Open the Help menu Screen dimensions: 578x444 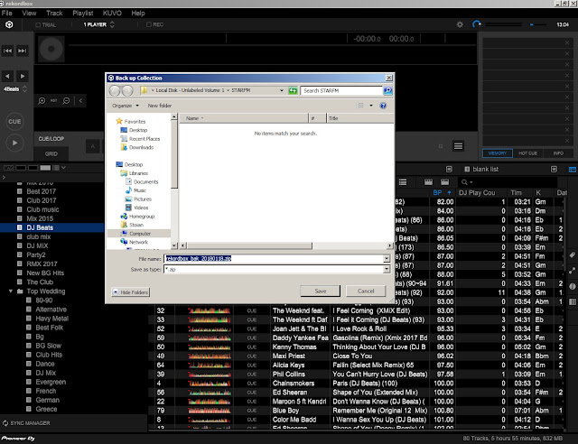(138, 14)
